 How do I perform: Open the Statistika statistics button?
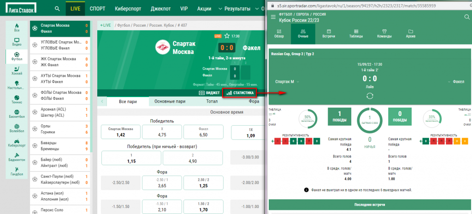click(x=240, y=93)
